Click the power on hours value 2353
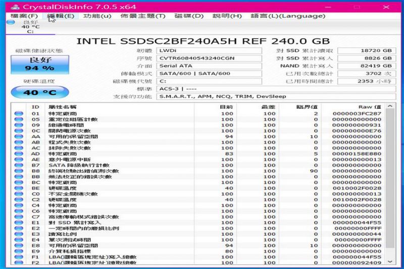404x269 pixels. click(367, 82)
